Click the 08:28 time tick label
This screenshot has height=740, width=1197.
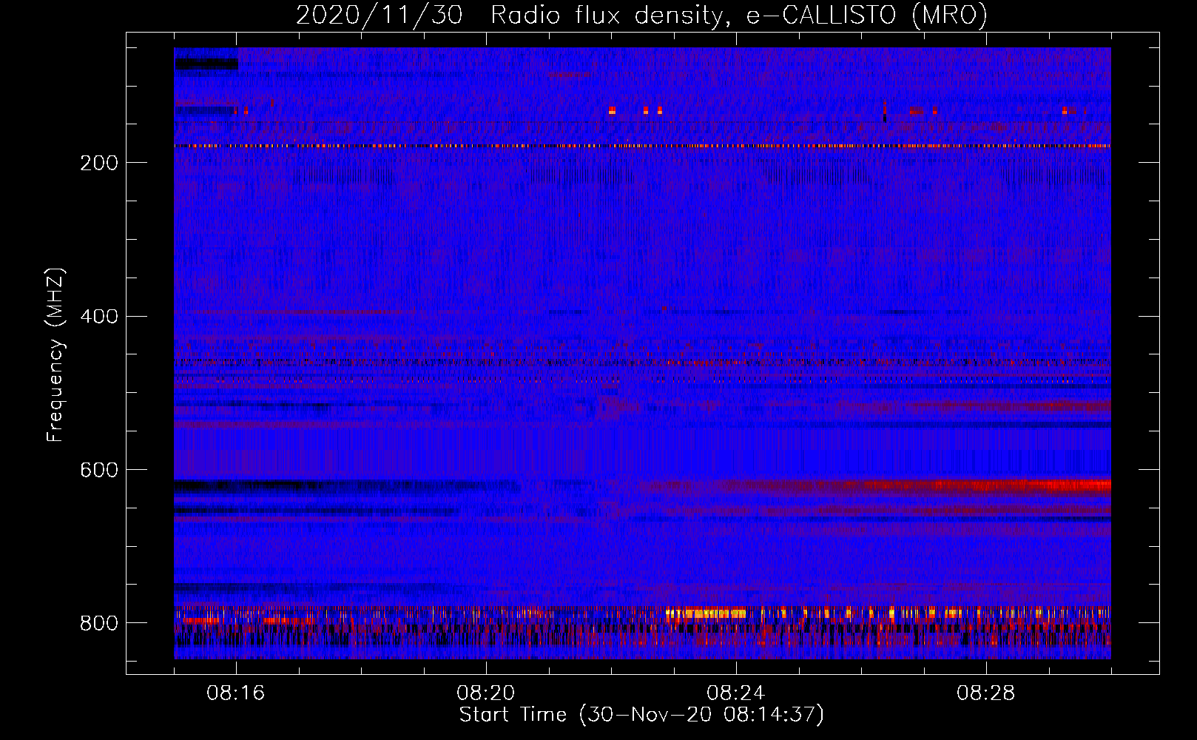coord(986,693)
